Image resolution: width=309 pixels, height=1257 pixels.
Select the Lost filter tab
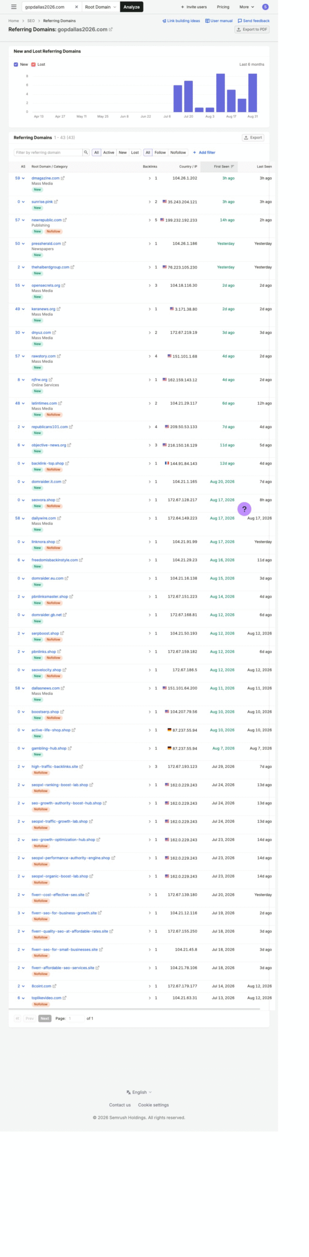[135, 152]
